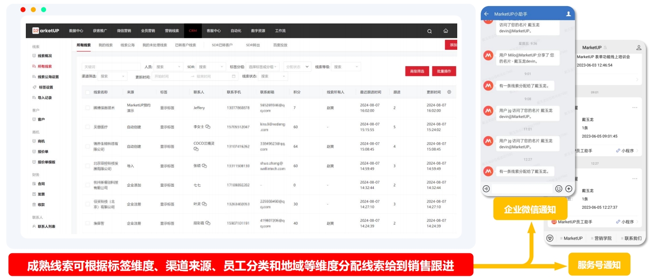Switch to the 线索公海 tab
This screenshot has width=653, height=280.
point(128,45)
